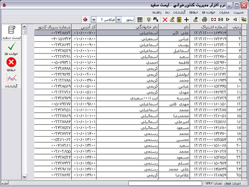Click the تعداد: ۱۷۷۶ status entry
This screenshot has height=187, width=249.
pos(214,183)
